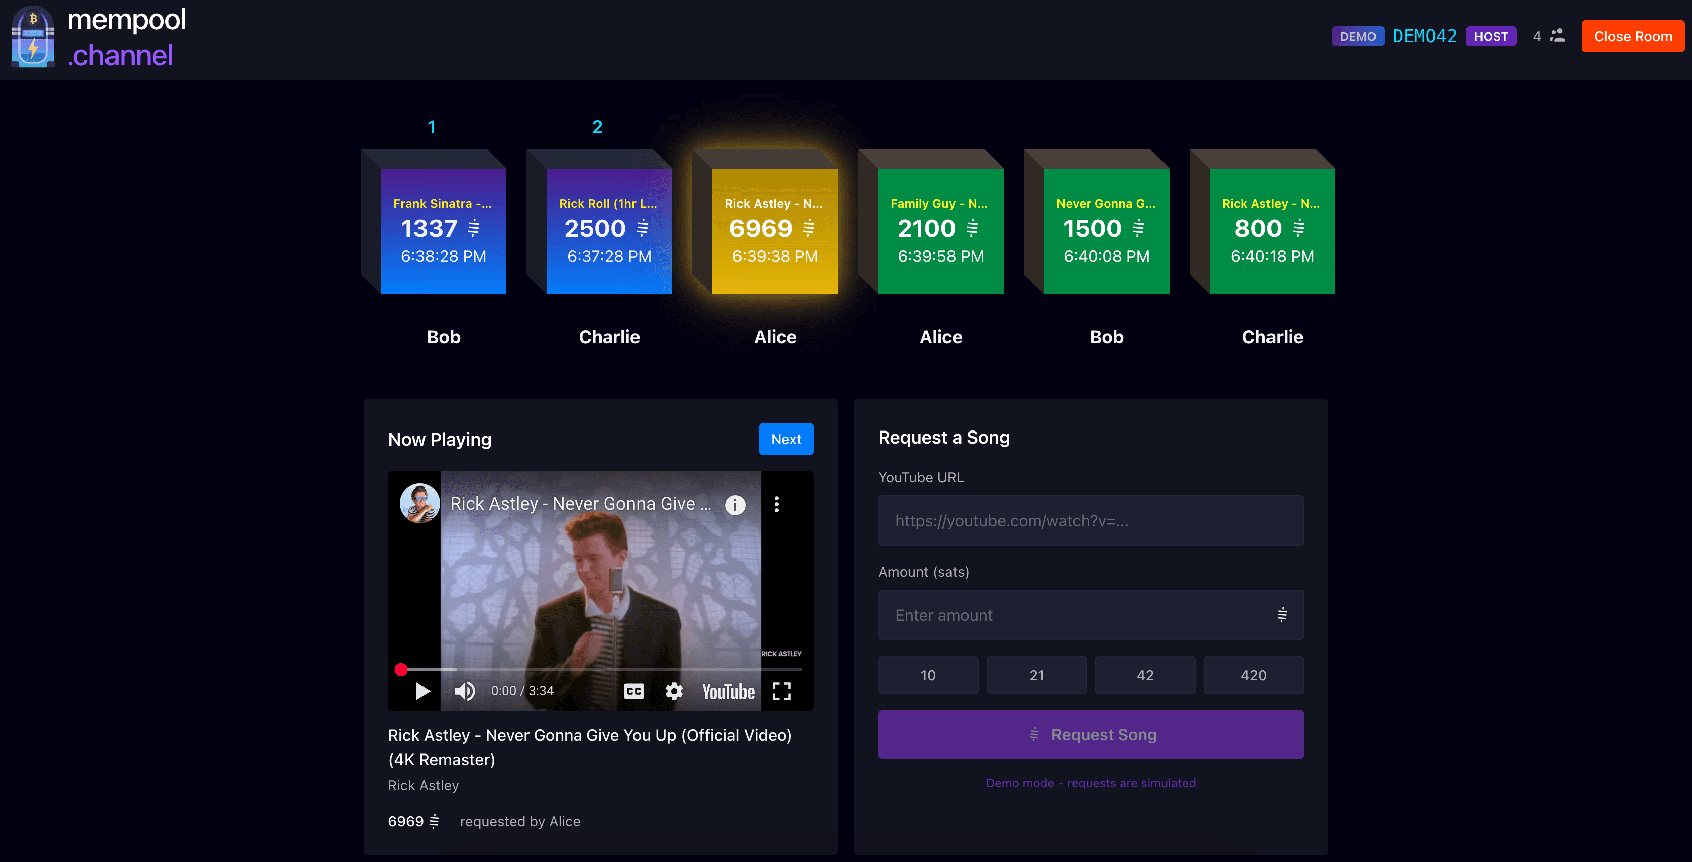Click Rick Astley channel avatar
1692x862 pixels.
point(419,503)
